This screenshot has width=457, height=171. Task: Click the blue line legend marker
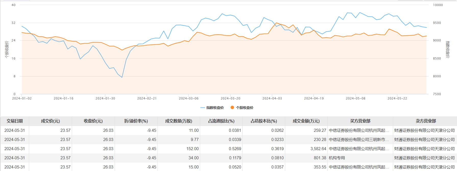(203, 108)
